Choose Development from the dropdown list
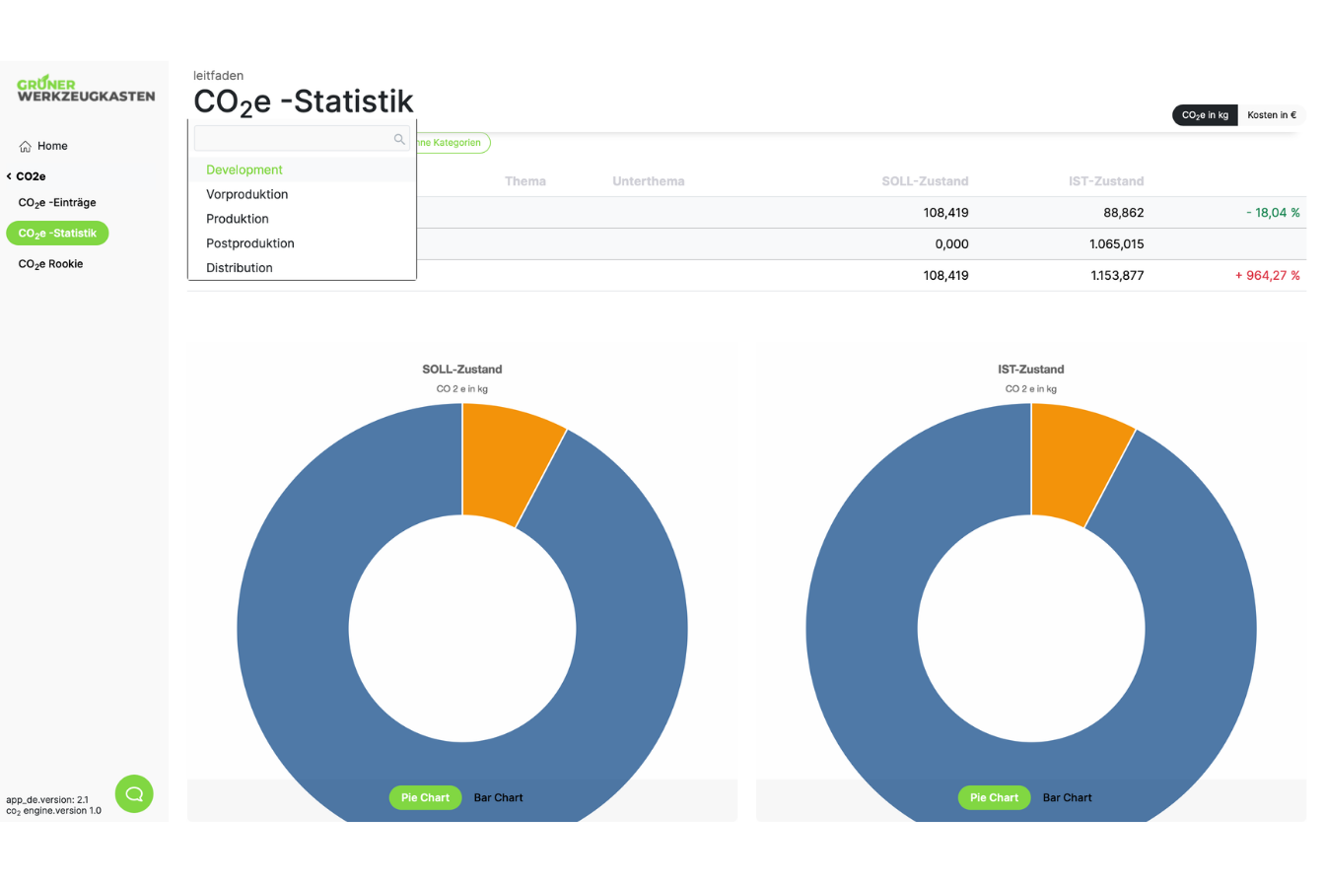The height and width of the screenshot is (883, 1325). 244,170
